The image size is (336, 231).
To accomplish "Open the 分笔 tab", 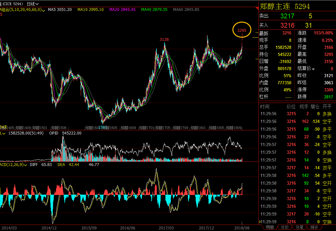I will click(299, 227).
